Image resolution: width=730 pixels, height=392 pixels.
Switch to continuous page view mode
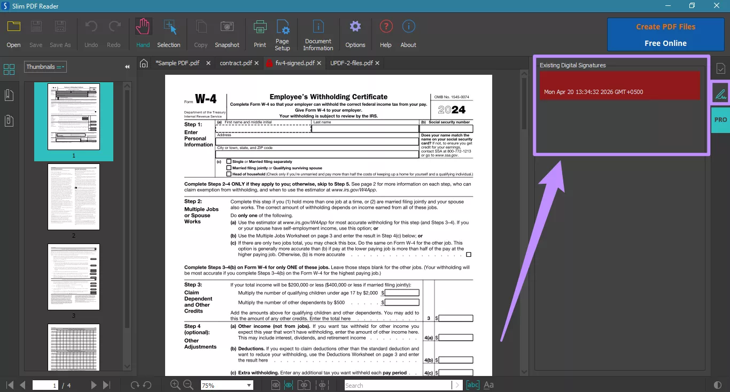point(289,385)
